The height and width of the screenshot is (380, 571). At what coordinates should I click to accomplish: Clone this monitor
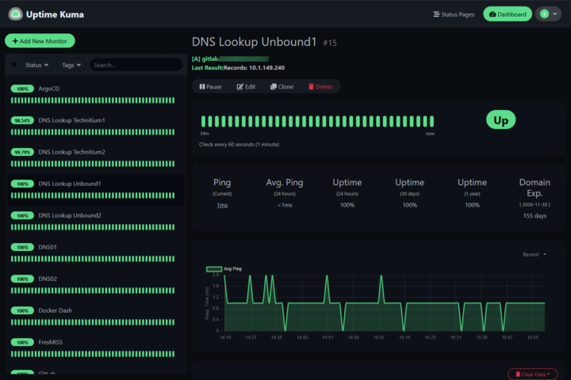[282, 86]
